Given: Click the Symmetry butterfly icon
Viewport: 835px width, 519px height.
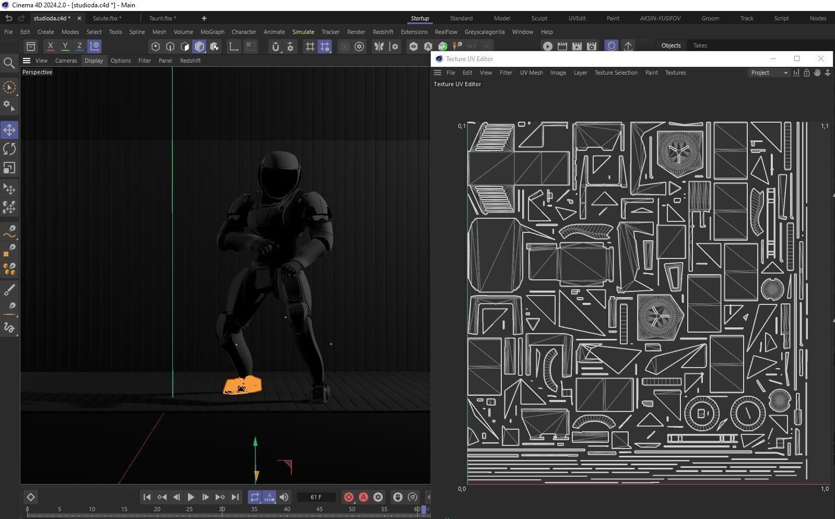Looking at the screenshot, I should (x=379, y=46).
